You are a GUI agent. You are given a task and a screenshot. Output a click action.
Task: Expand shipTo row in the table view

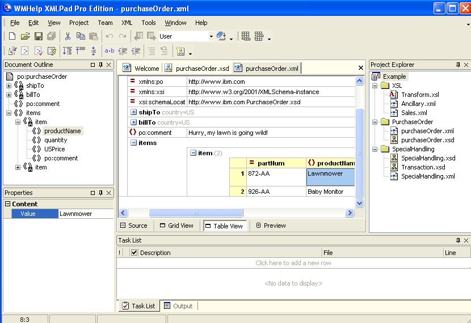(134, 112)
